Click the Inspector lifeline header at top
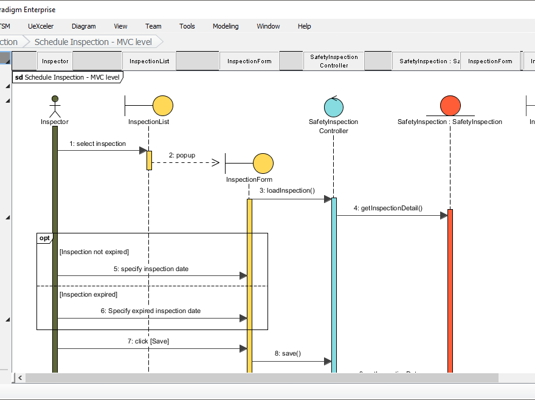Image resolution: width=535 pixels, height=400 pixels. tap(55, 61)
